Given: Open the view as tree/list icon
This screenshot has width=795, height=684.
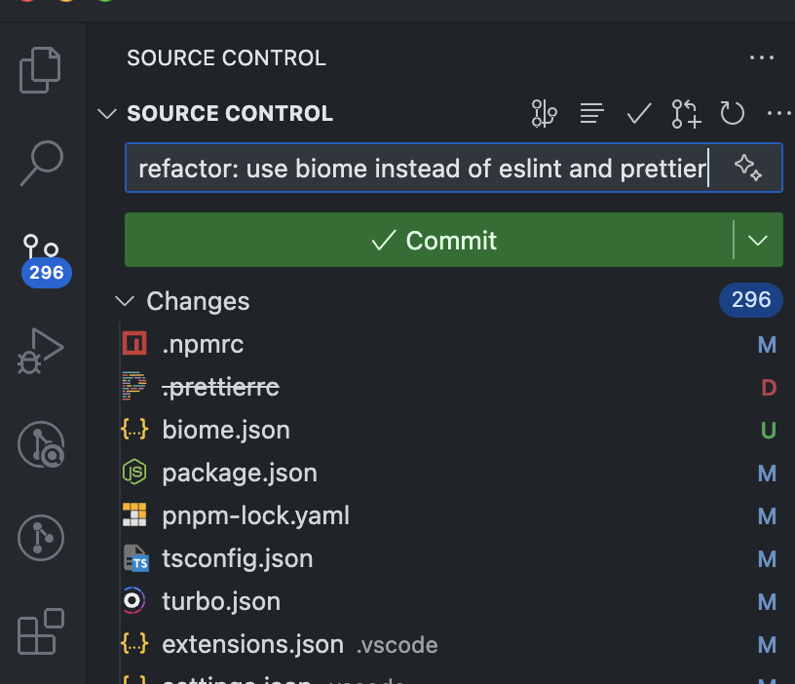Looking at the screenshot, I should tap(591, 114).
